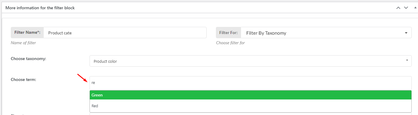Viewport: 418px width, 115px height.
Task: Click the Choose taxonomy dropdown caret
Action: pos(407,61)
